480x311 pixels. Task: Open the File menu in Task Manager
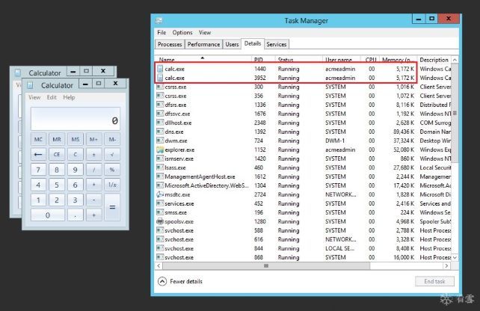coord(161,32)
